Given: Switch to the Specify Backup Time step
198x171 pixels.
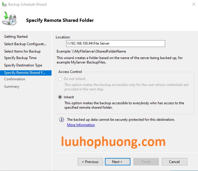Looking at the screenshot, I should [x=20, y=58].
